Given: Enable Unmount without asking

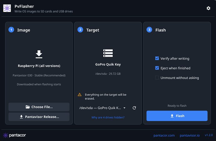Looking at the screenshot, I should (x=157, y=78).
